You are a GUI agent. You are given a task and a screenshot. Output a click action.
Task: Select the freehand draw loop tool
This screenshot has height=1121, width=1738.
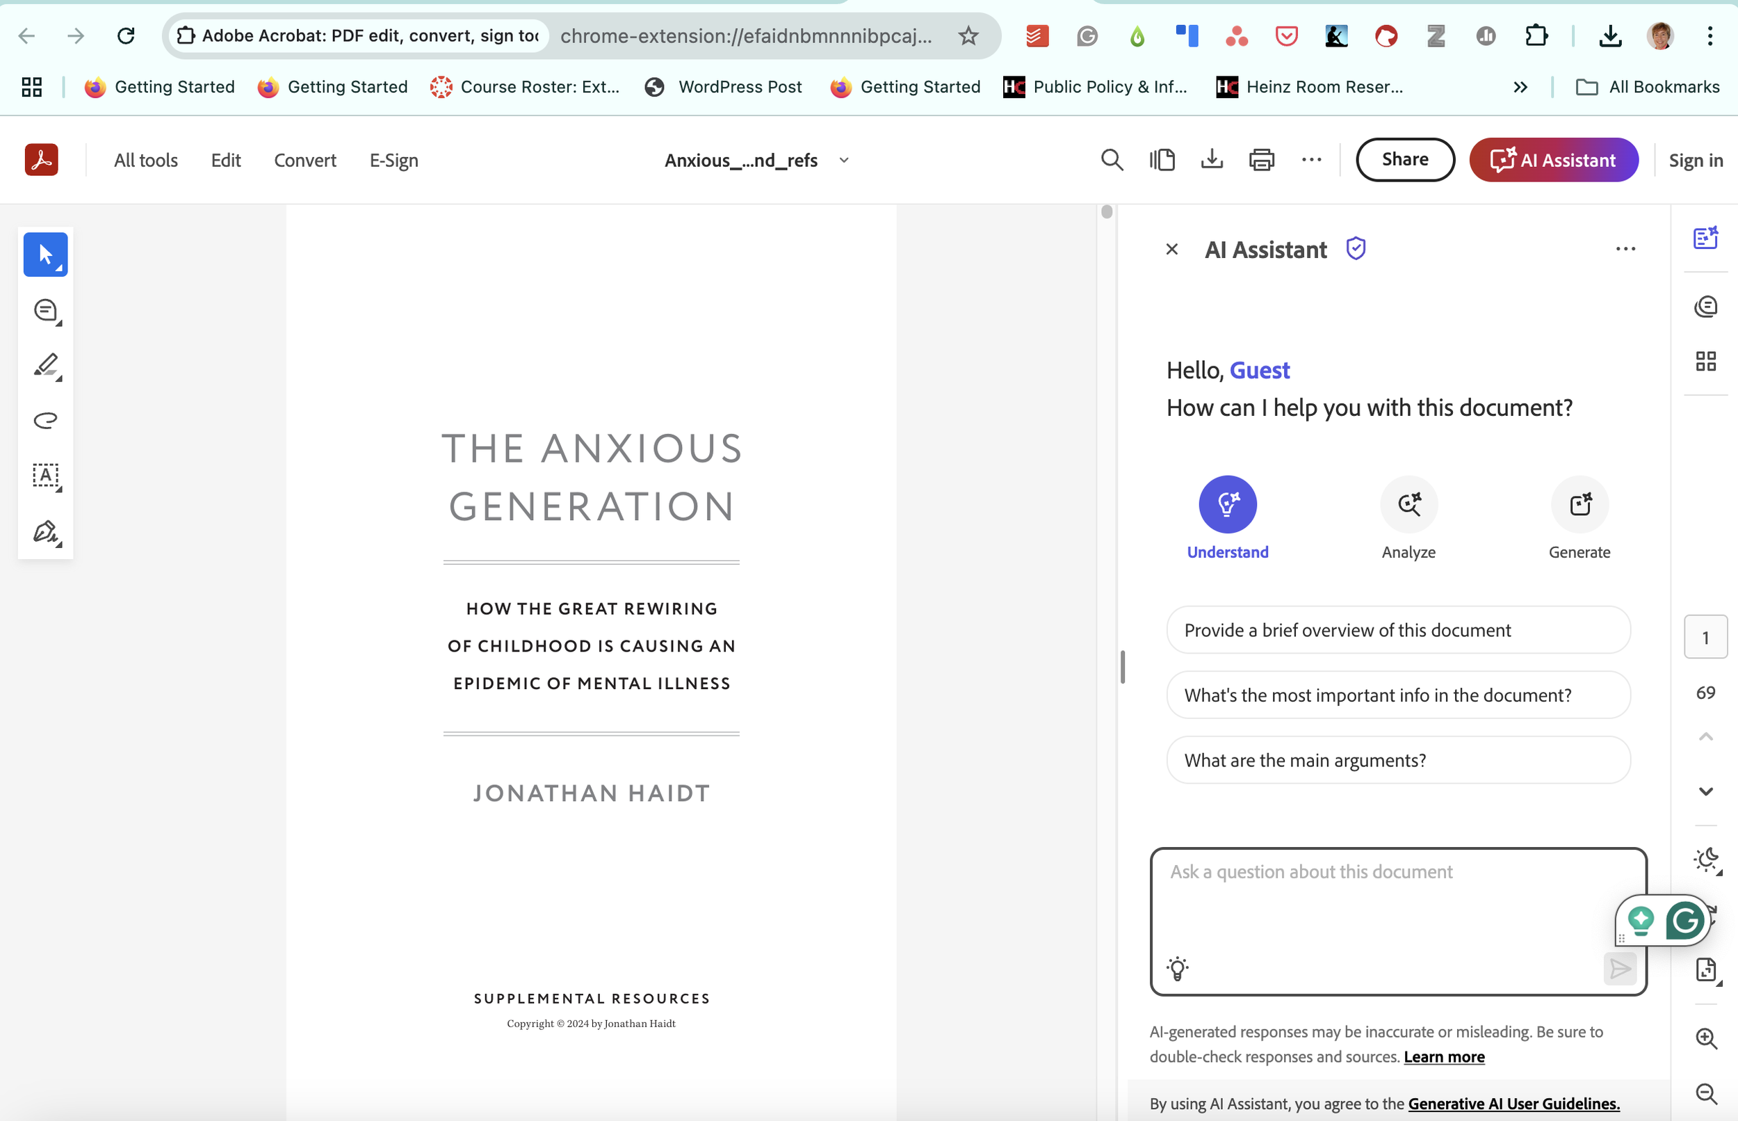pyautogui.click(x=45, y=421)
